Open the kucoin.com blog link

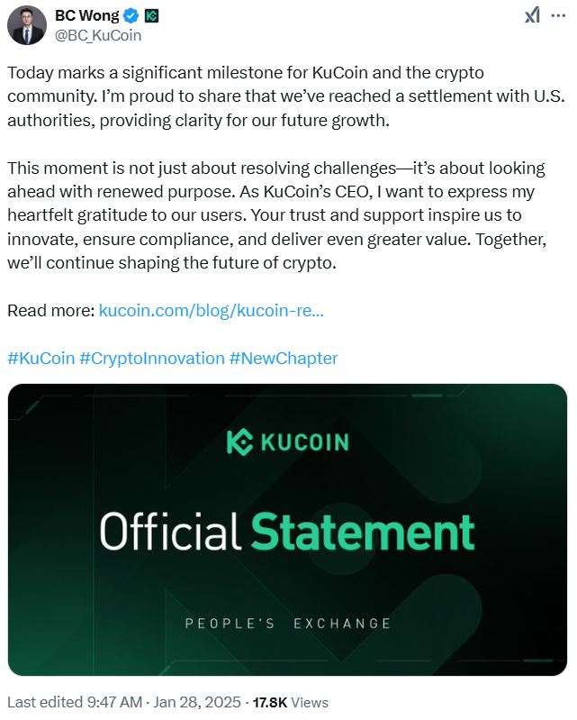point(211,310)
